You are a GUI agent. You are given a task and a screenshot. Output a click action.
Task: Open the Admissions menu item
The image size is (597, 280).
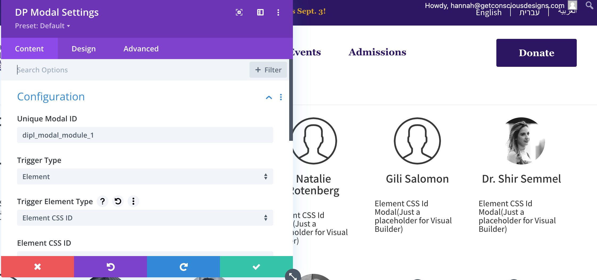click(x=377, y=52)
